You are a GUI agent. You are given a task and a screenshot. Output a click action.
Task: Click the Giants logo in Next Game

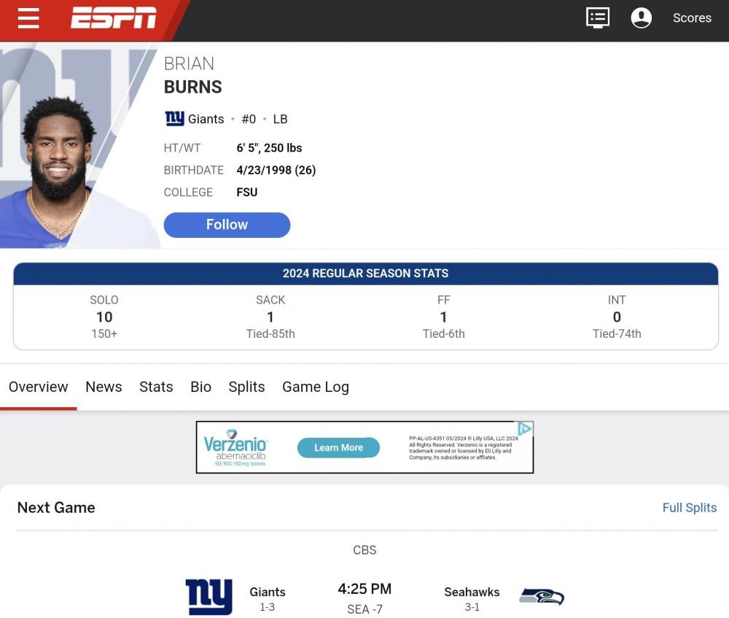click(208, 597)
